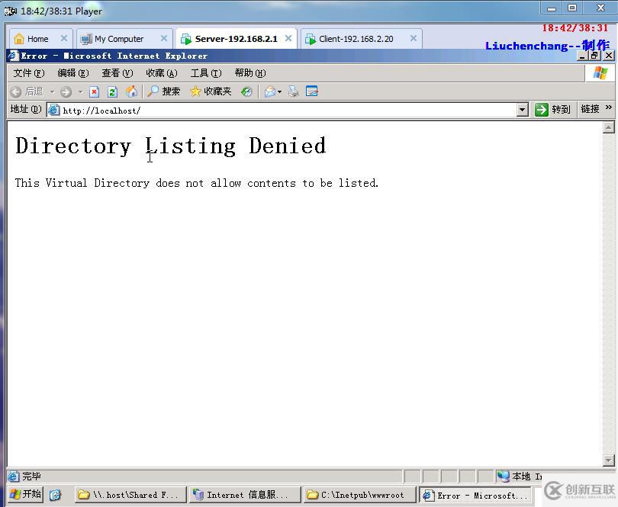Click the green Go (转到) arrow button

click(553, 109)
